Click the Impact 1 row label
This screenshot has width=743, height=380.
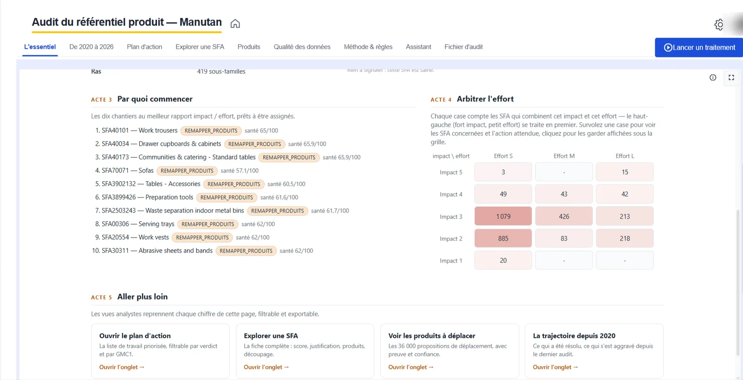(451, 261)
